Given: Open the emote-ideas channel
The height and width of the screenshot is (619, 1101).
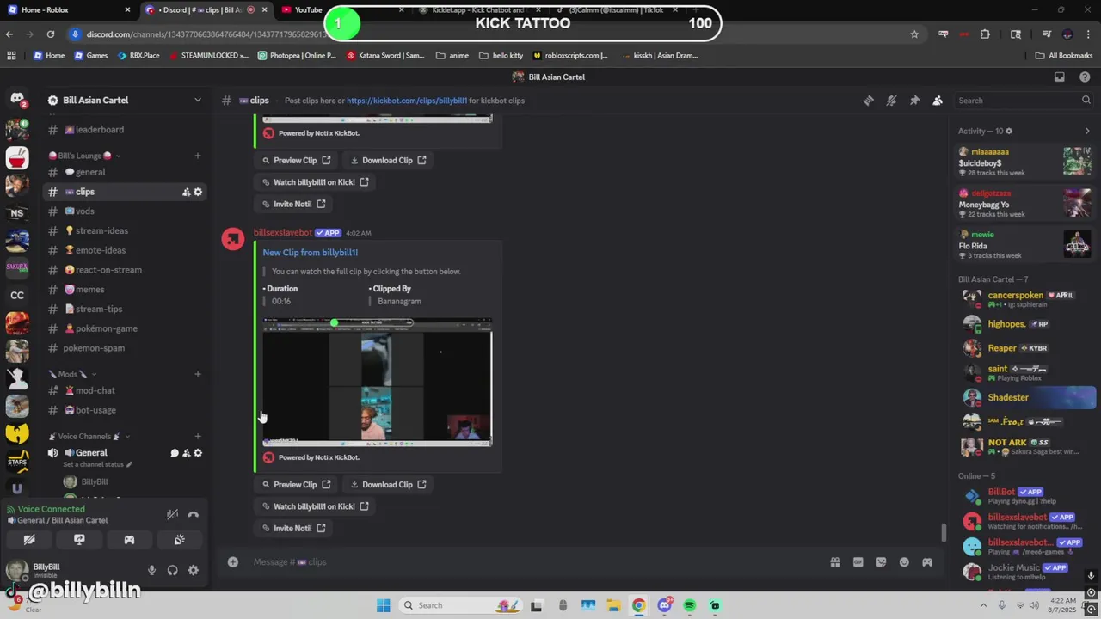Looking at the screenshot, I should [124, 250].
